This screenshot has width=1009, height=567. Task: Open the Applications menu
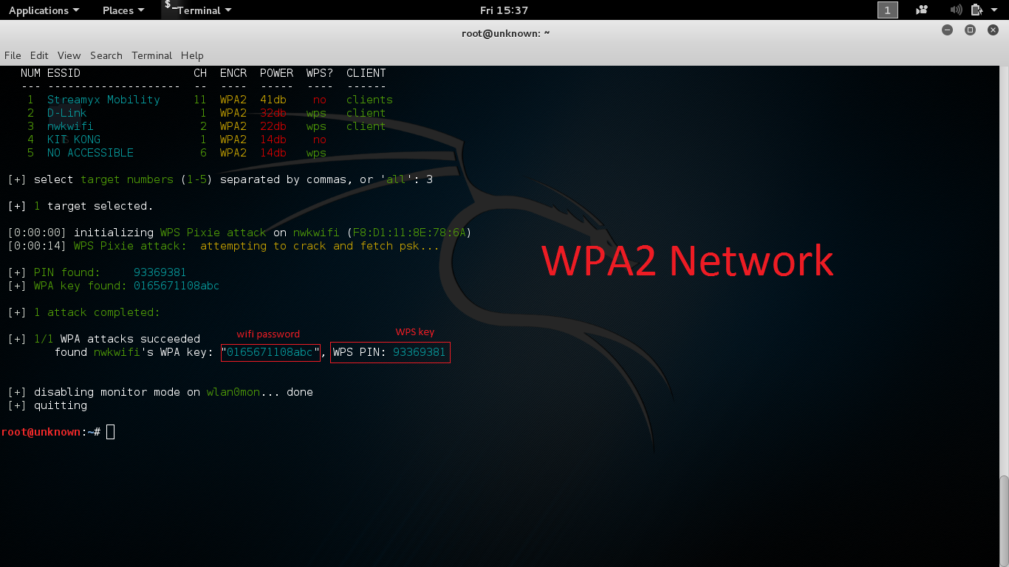point(38,10)
